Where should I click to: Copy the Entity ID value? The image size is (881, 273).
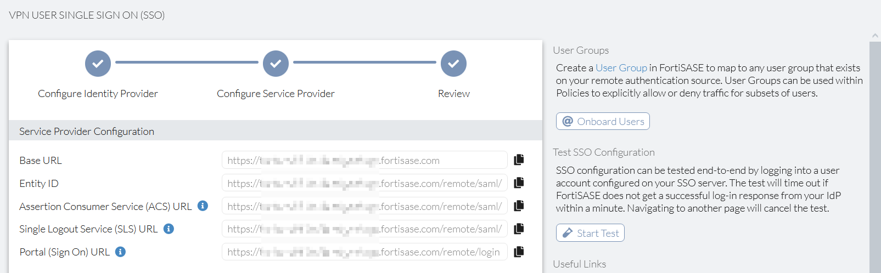pos(519,183)
